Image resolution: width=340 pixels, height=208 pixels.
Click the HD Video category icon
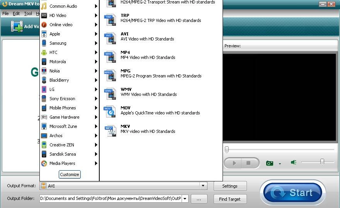coord(44,15)
